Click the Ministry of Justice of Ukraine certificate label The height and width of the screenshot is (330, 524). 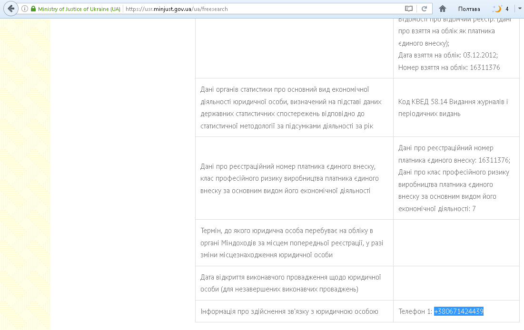[79, 9]
